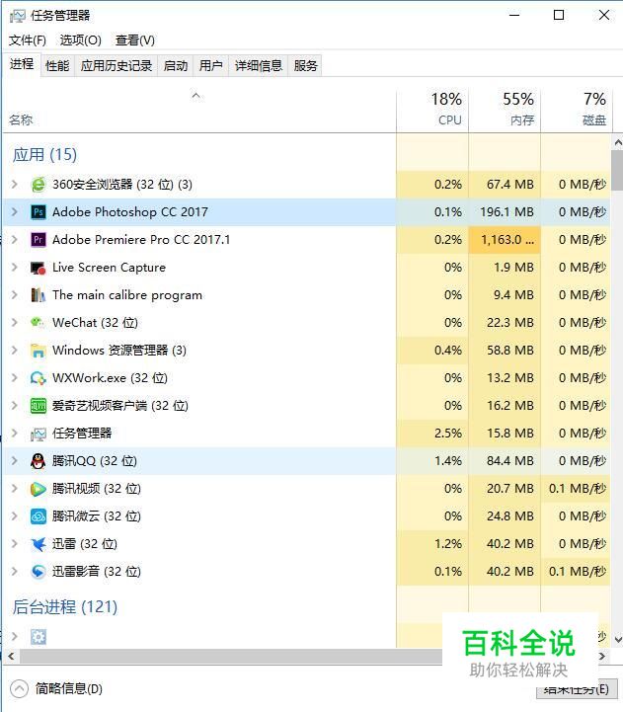Click the 2.5% CPU value cell
Image resolution: width=623 pixels, height=712 pixels.
click(432, 434)
